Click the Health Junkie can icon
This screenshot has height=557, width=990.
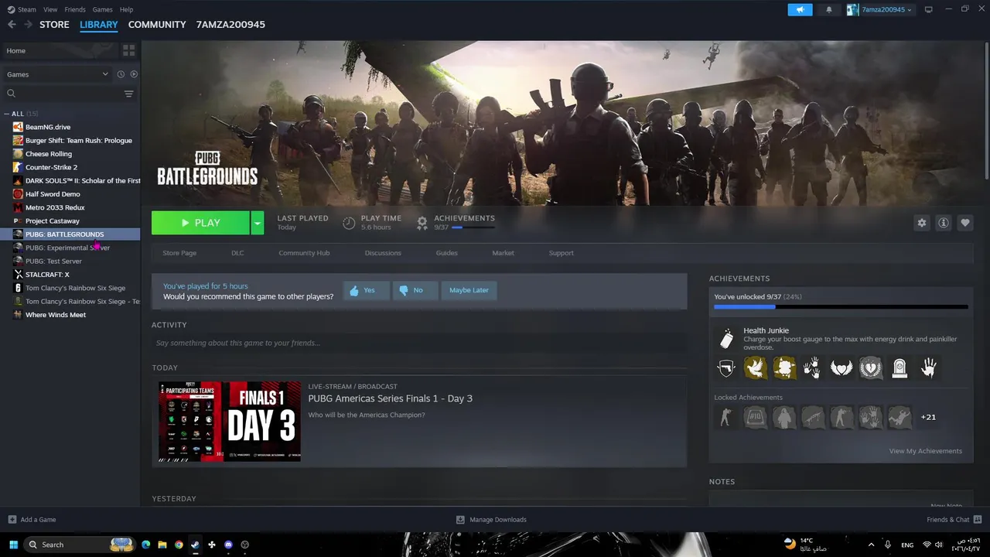726,338
